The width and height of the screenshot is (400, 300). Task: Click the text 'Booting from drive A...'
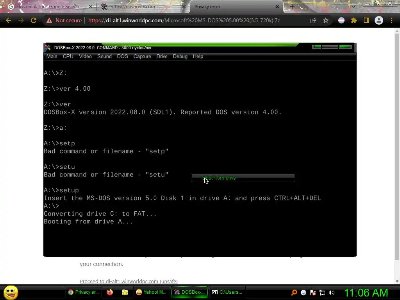click(89, 221)
